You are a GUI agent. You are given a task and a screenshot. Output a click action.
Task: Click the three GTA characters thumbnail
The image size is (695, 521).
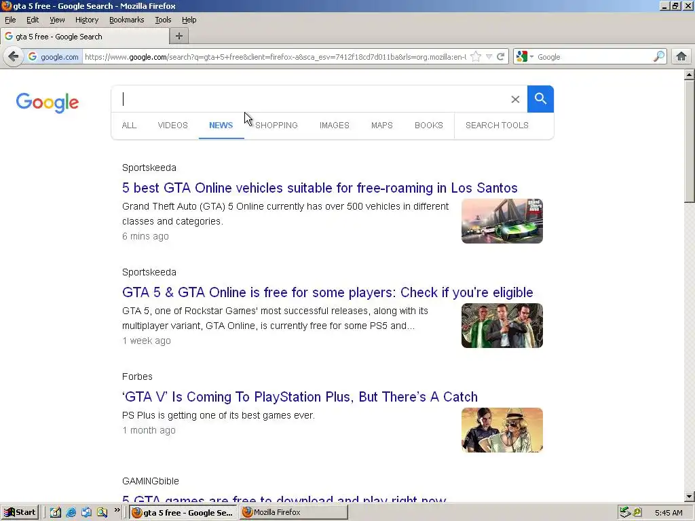pyautogui.click(x=502, y=326)
